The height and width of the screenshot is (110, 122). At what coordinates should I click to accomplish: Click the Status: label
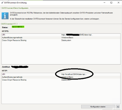(x=5, y=27)
